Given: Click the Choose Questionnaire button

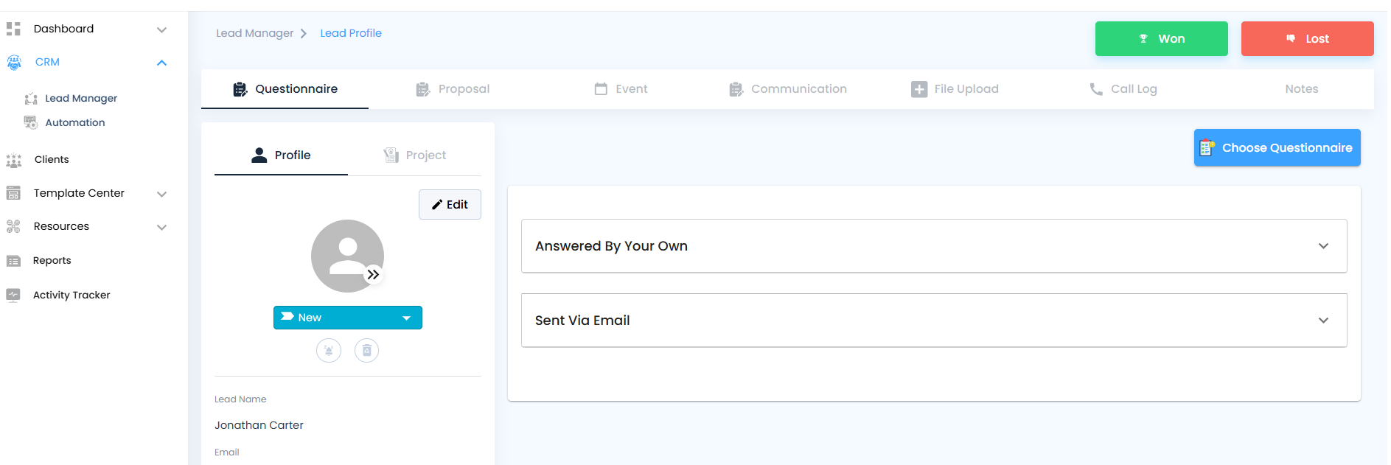Looking at the screenshot, I should click(x=1277, y=147).
